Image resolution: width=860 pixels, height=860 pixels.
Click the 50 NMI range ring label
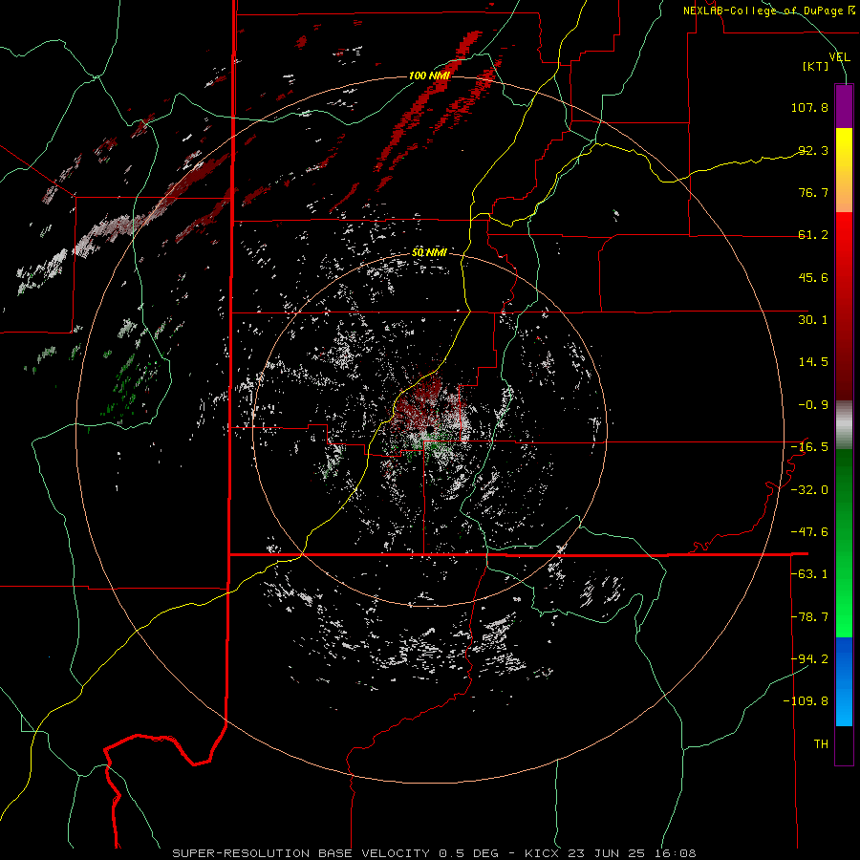429,253
